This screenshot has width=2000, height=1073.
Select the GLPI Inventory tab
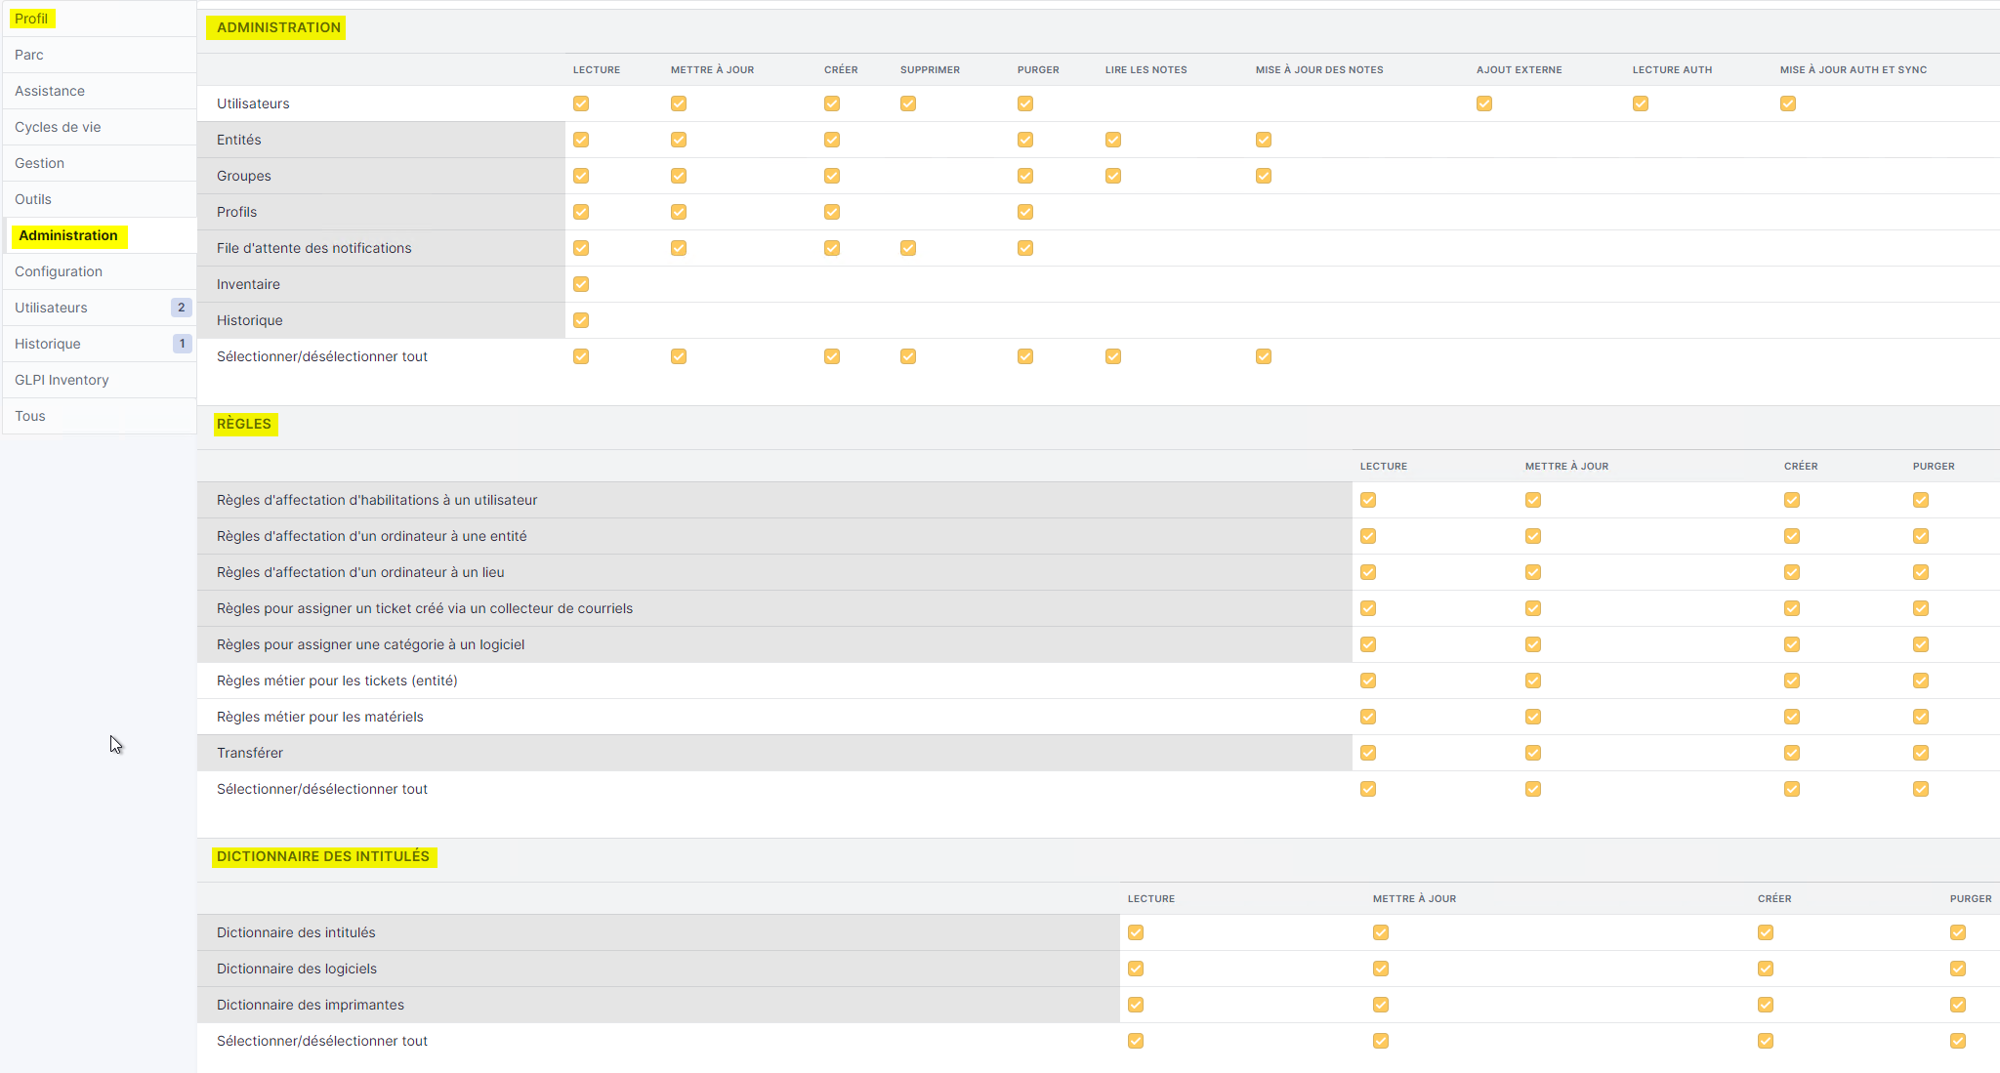[x=62, y=380]
